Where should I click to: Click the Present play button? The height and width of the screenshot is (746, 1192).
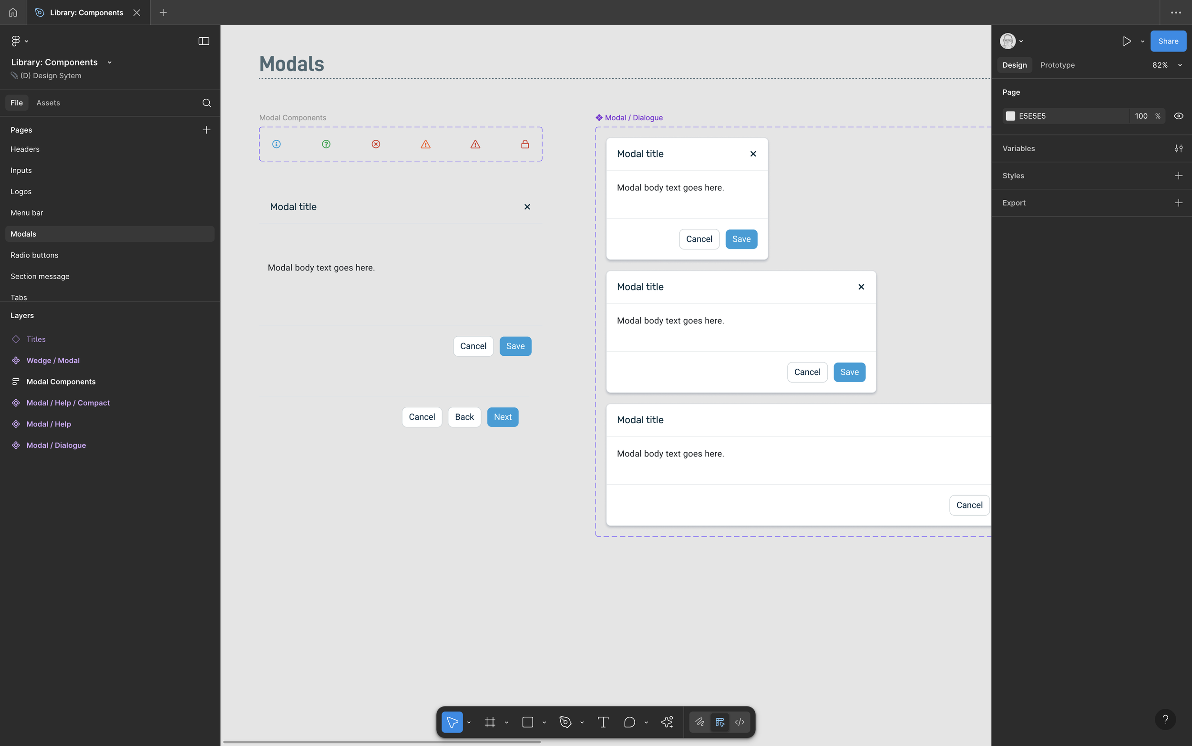click(x=1126, y=41)
